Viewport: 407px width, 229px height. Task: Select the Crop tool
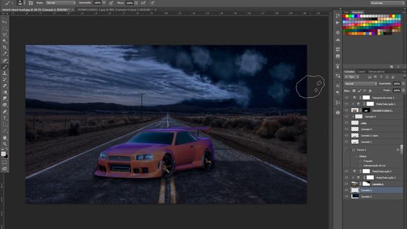(x=4, y=48)
